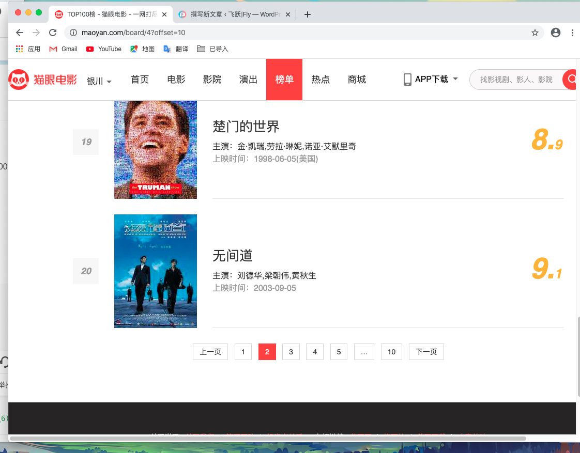Open the 应用 apps grid bookmark
This screenshot has height=453, width=580.
point(28,49)
